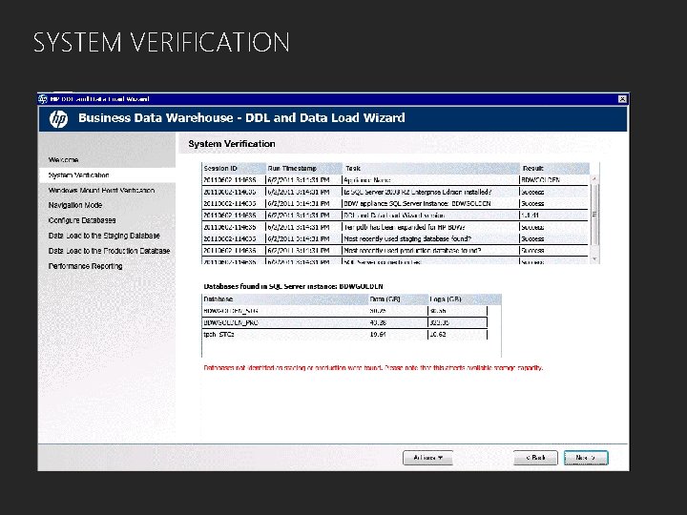This screenshot has height=515, width=687.
Task: Sort by the Session ID column header
Action: (x=234, y=168)
